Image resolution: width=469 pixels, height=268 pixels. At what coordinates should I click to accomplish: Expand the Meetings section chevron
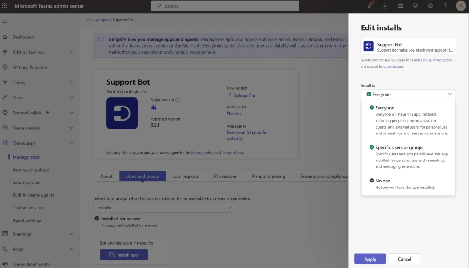(71, 234)
